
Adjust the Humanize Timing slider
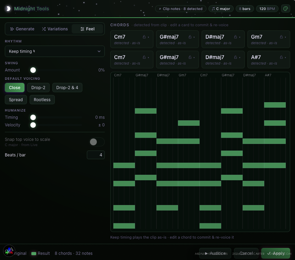tap(33, 117)
